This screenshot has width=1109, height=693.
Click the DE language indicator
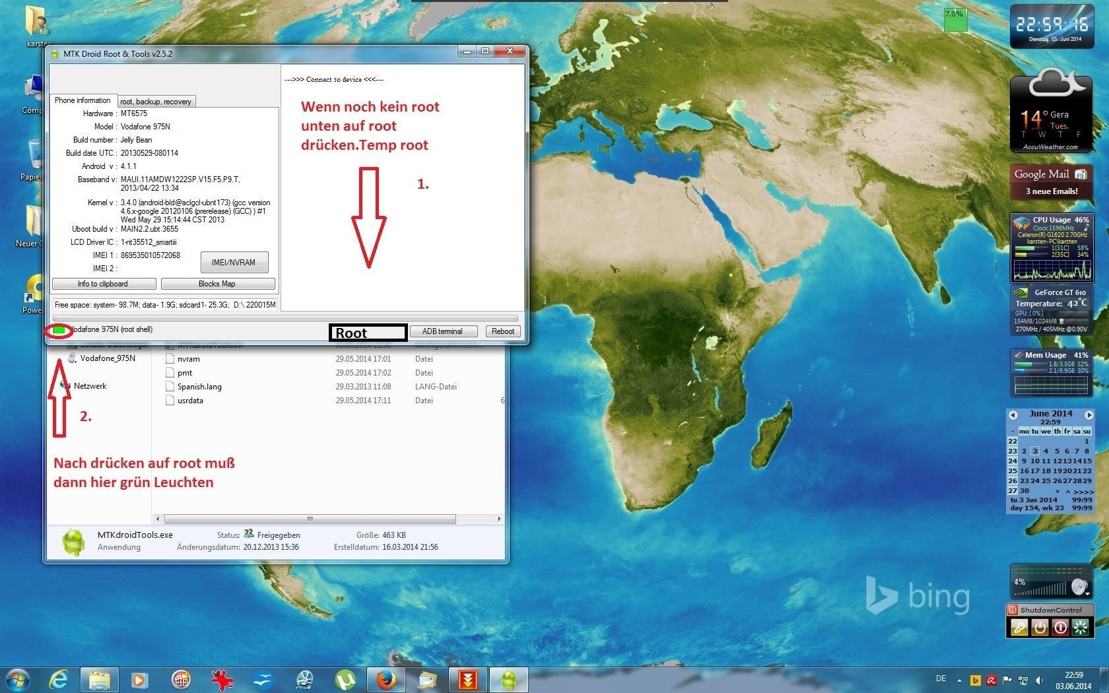click(941, 678)
